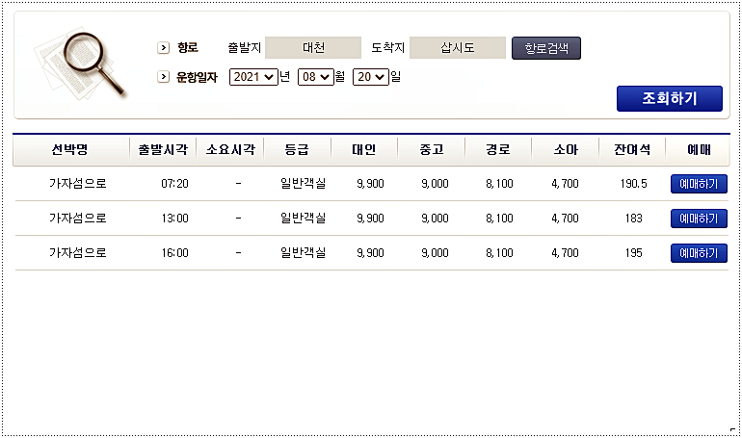Click the 항로 label text
The height and width of the screenshot is (438, 742).
[188, 48]
